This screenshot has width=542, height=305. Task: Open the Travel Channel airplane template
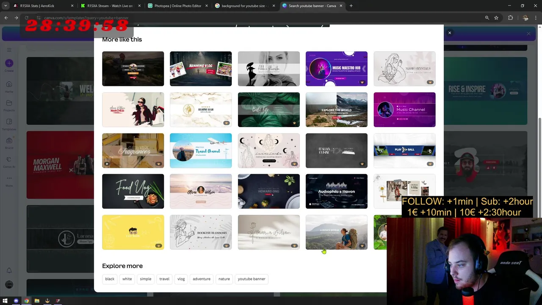click(x=201, y=150)
